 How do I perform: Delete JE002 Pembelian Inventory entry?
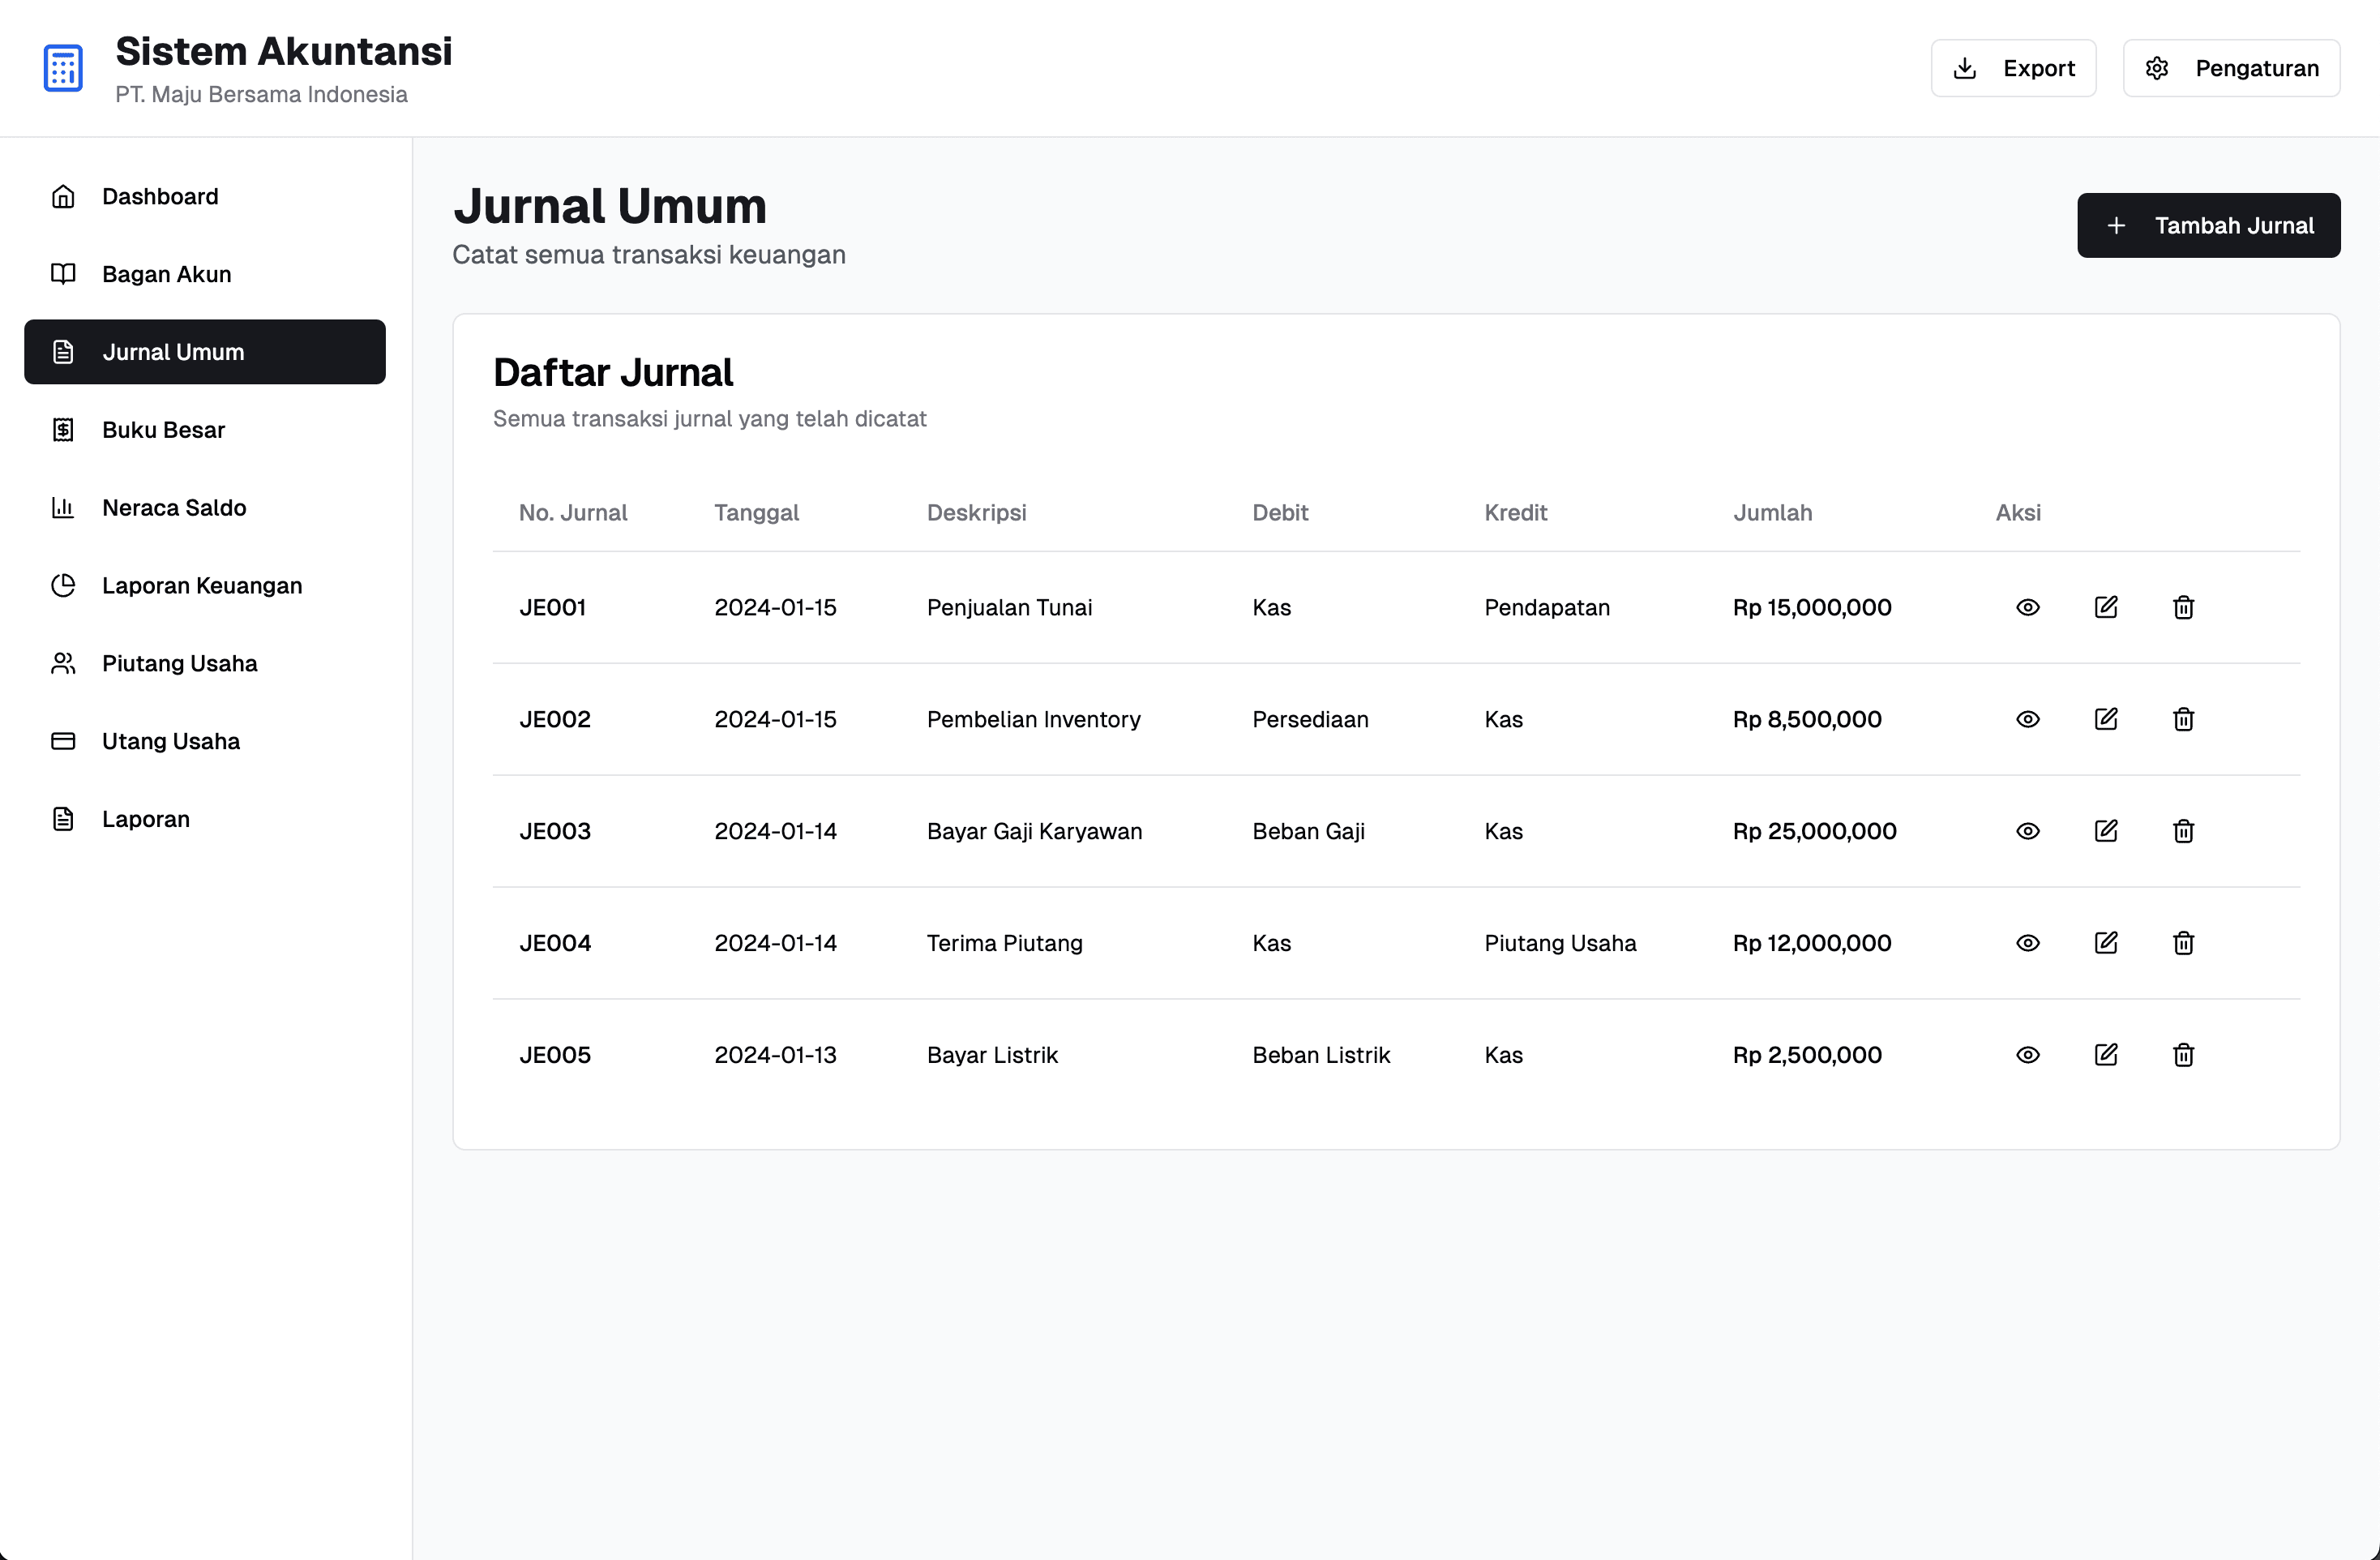point(2183,719)
